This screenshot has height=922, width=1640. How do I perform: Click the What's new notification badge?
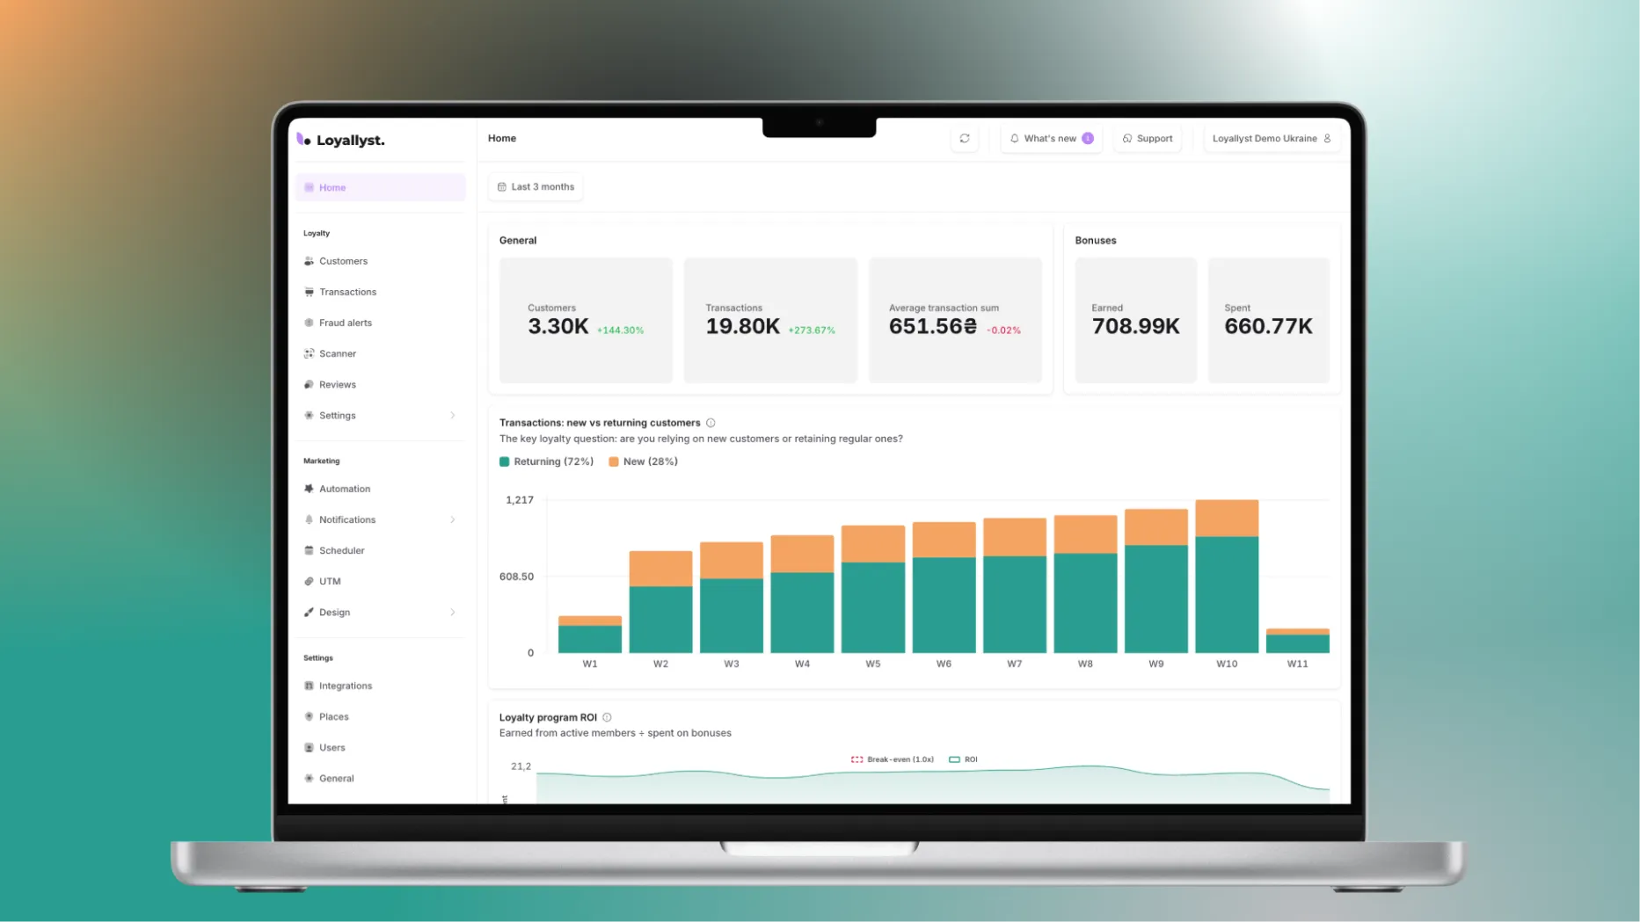click(x=1088, y=138)
